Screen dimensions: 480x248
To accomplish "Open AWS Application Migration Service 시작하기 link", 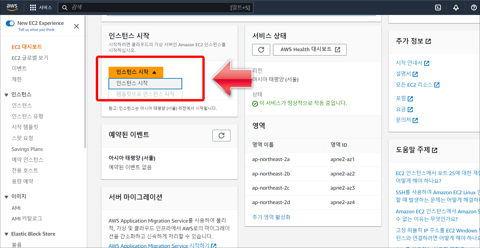I will [x=162, y=245].
